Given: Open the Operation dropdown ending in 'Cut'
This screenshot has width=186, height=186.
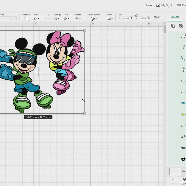Looking at the screenshot, I should (5, 18).
